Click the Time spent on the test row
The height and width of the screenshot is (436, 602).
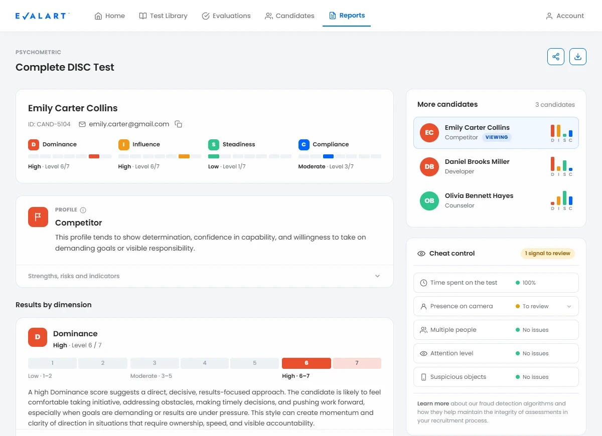[x=496, y=283]
